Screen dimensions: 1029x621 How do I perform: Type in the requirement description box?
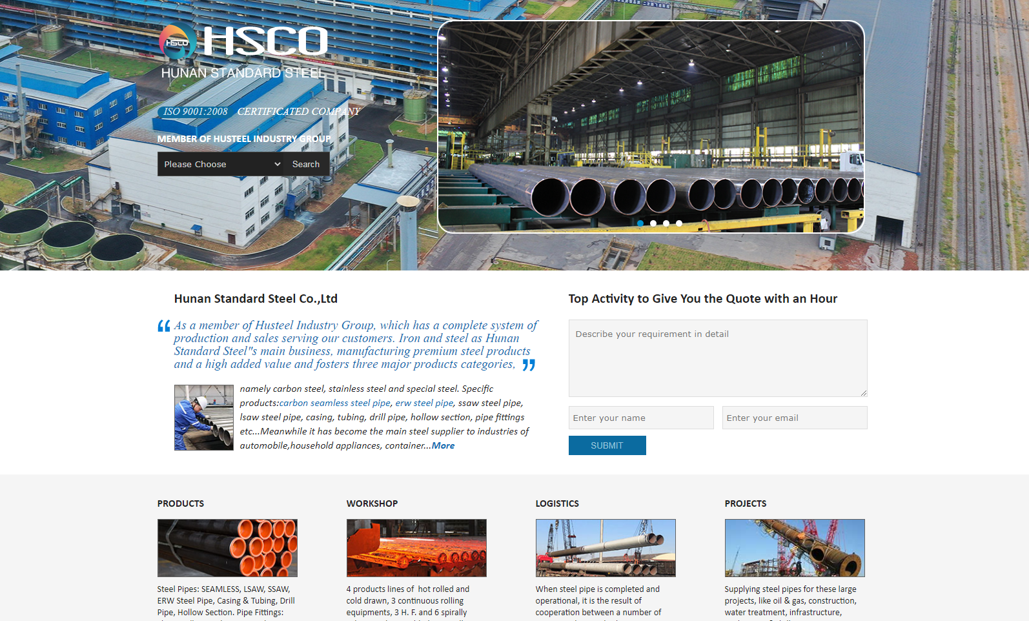[717, 358]
